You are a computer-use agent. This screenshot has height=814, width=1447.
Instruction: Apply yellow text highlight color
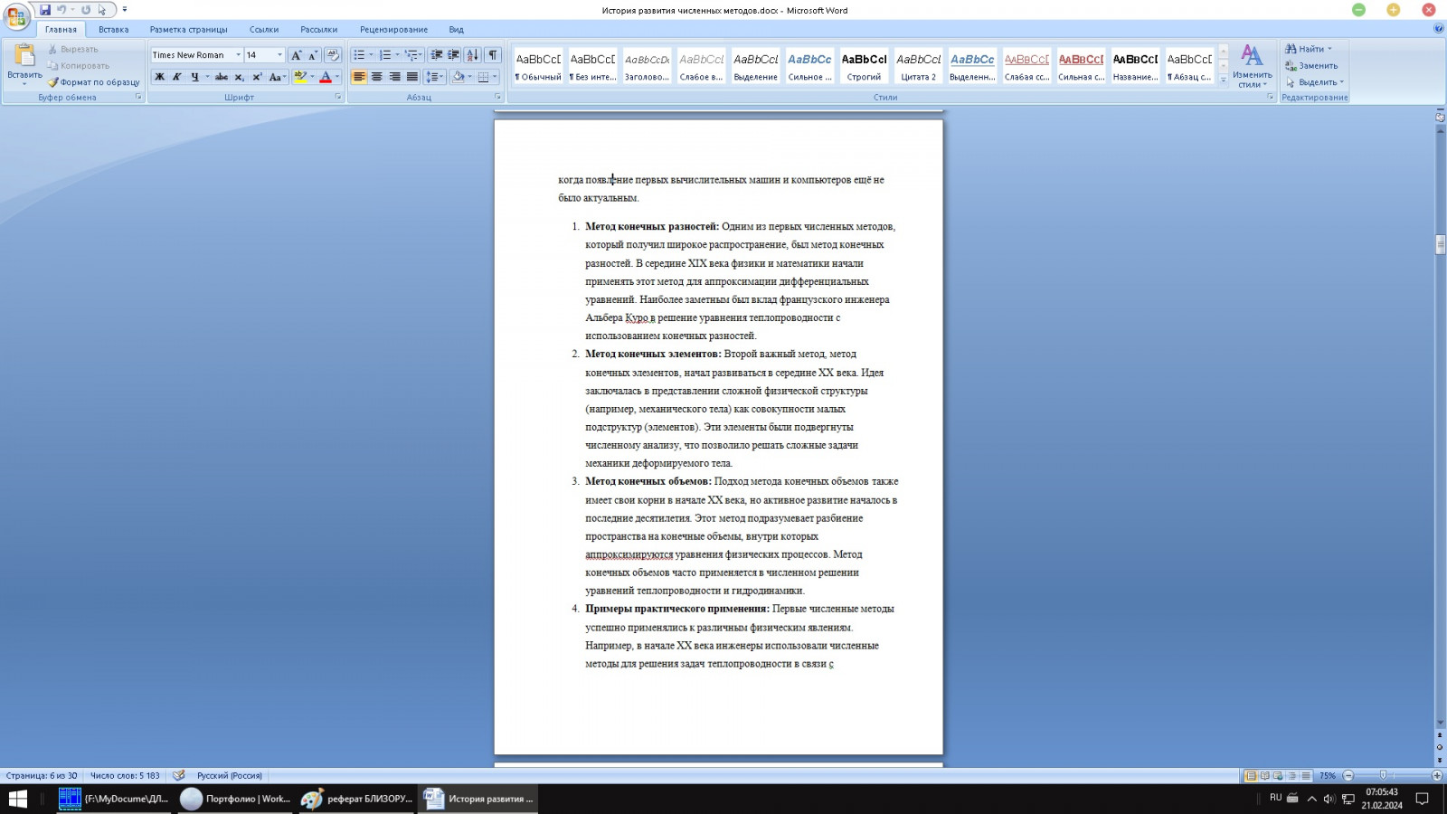pos(300,77)
